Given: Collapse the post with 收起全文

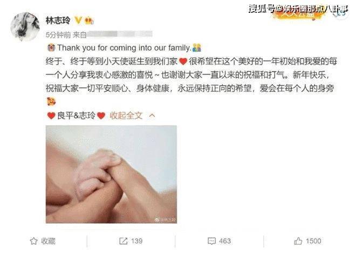Looking at the screenshot, I should (126, 116).
